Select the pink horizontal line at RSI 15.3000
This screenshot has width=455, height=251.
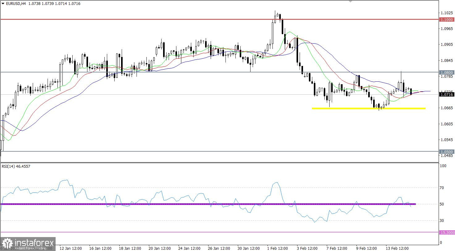(219, 232)
